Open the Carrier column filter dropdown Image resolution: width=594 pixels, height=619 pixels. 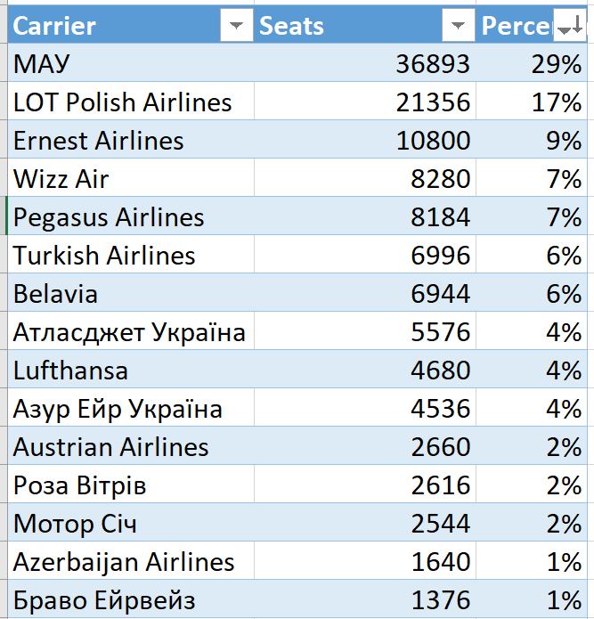(236, 27)
